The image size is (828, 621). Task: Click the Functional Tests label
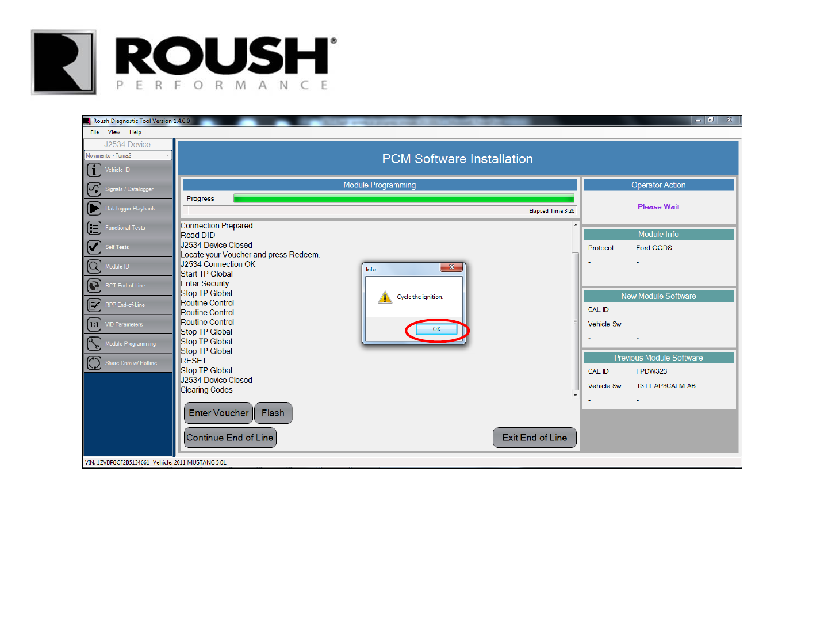(125, 228)
